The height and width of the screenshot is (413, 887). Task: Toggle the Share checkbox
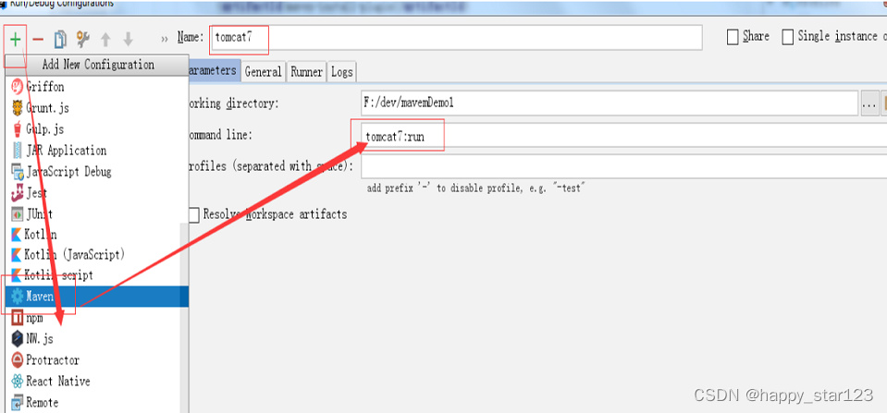tap(733, 37)
